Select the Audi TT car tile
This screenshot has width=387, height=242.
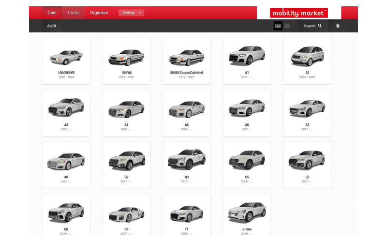186,215
